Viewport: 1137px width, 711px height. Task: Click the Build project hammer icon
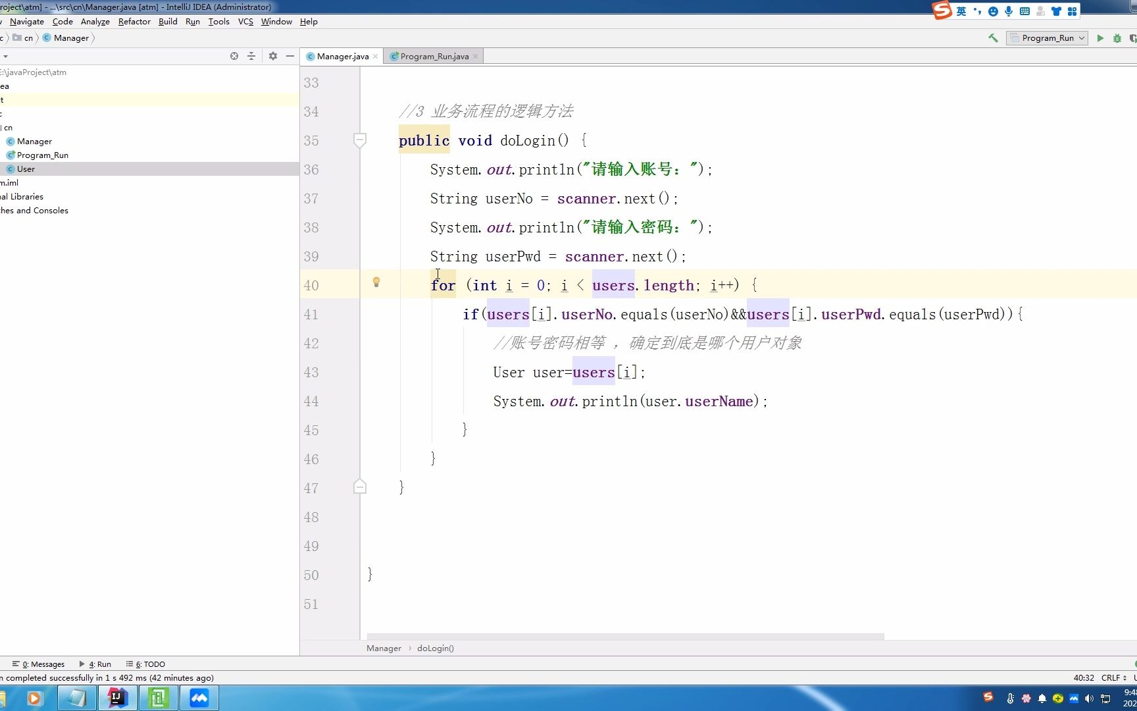coord(993,38)
